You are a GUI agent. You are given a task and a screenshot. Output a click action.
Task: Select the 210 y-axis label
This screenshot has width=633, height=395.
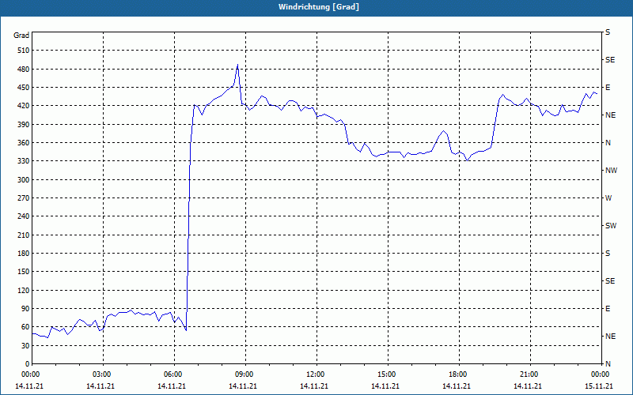tap(24, 235)
